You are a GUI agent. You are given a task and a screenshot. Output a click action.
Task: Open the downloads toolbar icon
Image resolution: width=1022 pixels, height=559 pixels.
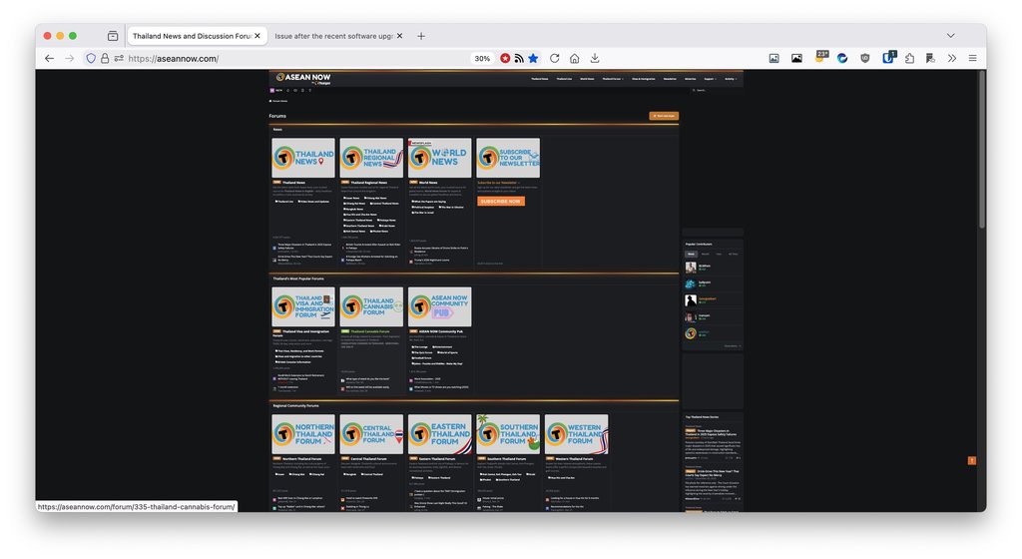coord(595,59)
